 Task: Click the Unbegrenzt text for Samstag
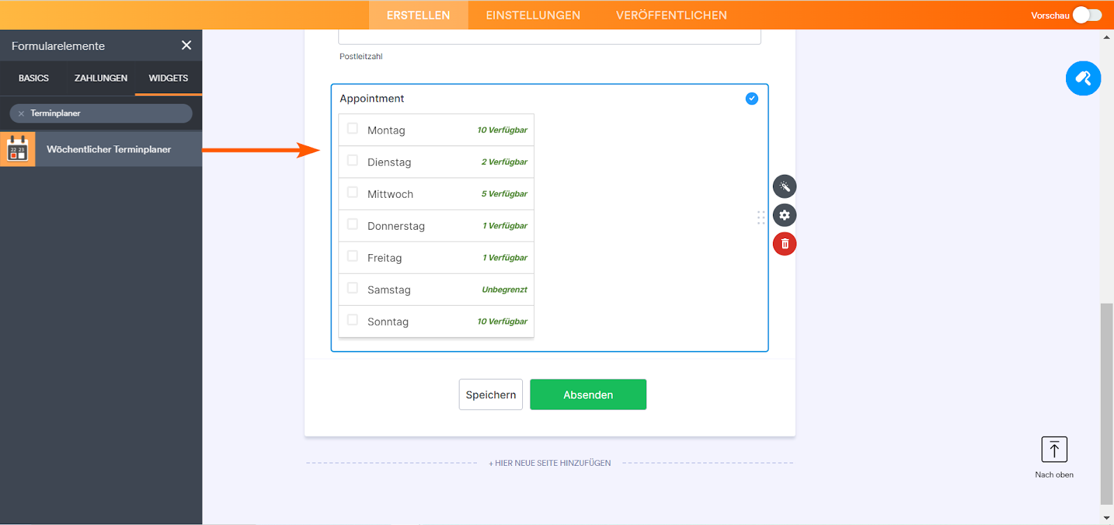(504, 290)
